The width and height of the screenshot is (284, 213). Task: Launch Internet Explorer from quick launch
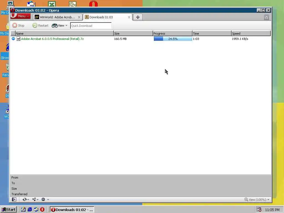pos(30,210)
